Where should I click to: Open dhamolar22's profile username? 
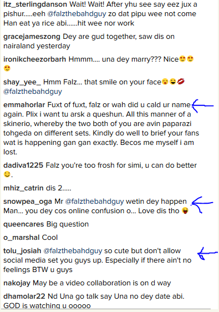24,296
